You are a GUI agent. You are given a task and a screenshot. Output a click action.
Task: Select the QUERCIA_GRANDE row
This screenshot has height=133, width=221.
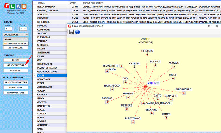[x=52, y=72]
